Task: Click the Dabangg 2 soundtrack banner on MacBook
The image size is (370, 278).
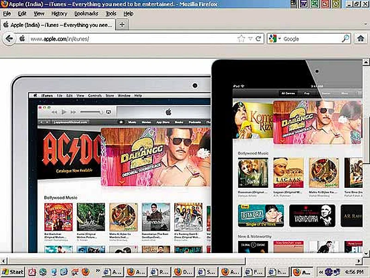Action: [155, 157]
